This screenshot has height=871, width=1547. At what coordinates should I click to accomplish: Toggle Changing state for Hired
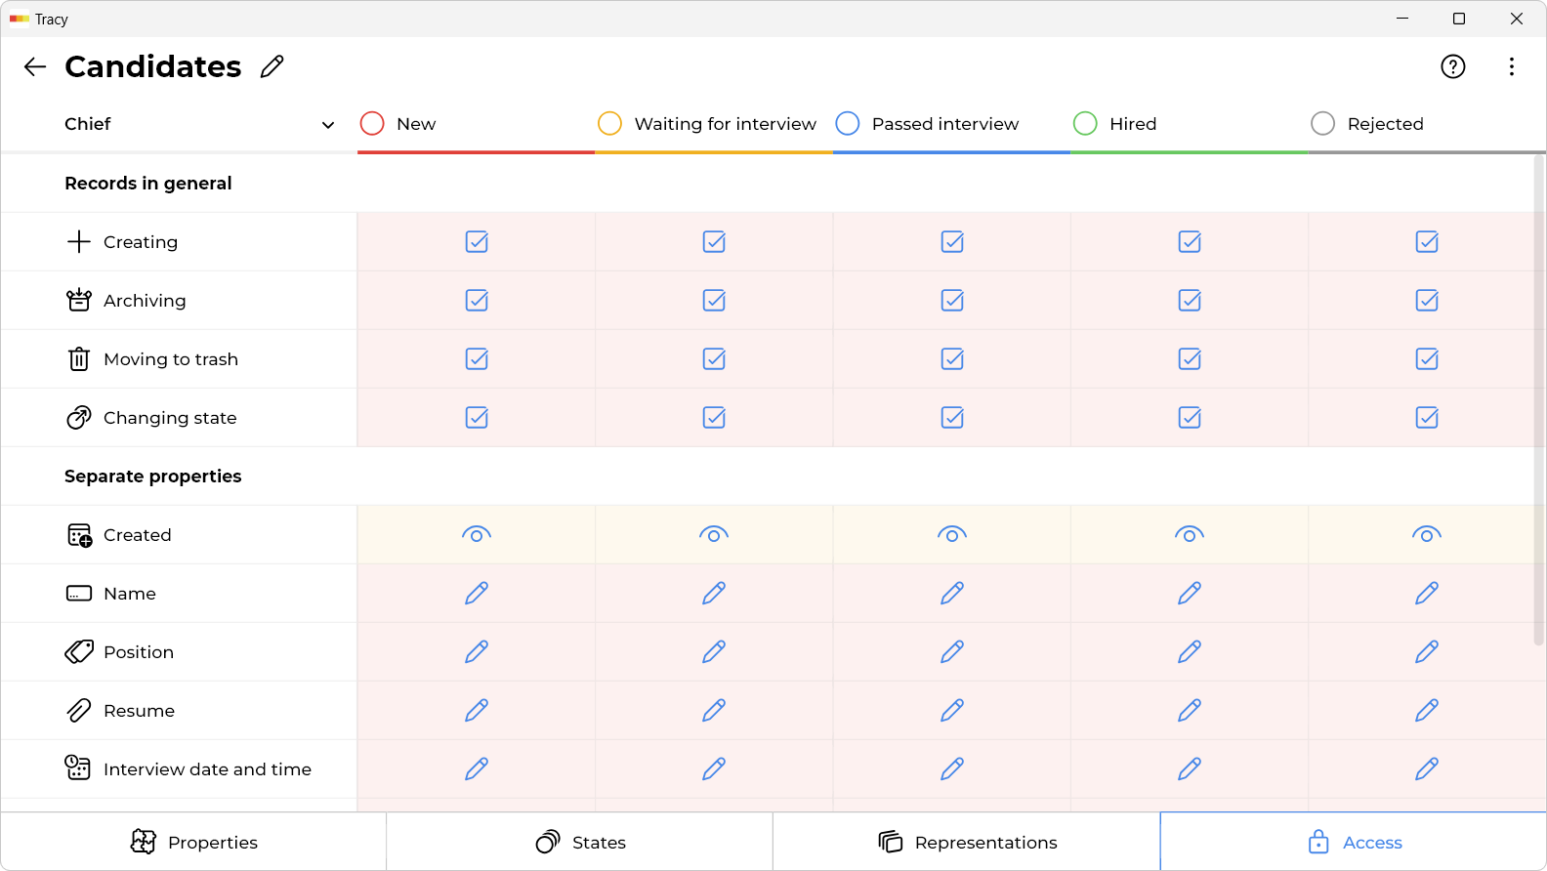coord(1190,417)
